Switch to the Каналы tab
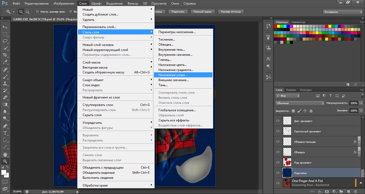This screenshot has height=194, width=365. 290,90
